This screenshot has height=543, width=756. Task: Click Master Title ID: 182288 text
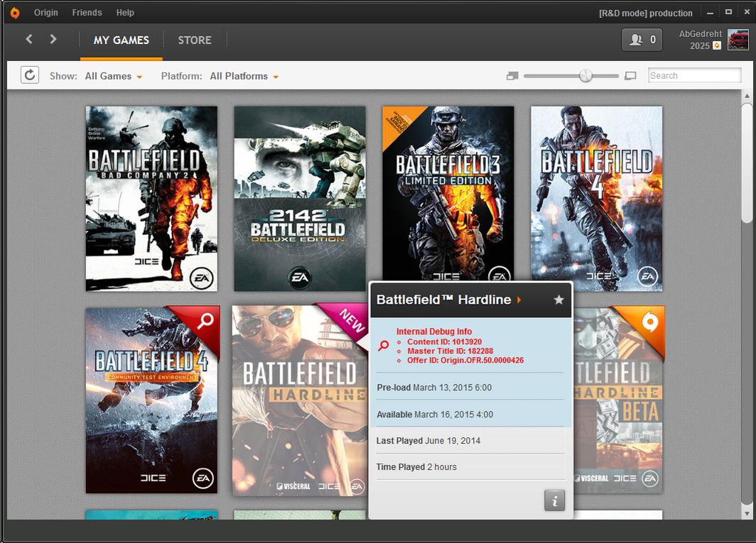click(450, 351)
